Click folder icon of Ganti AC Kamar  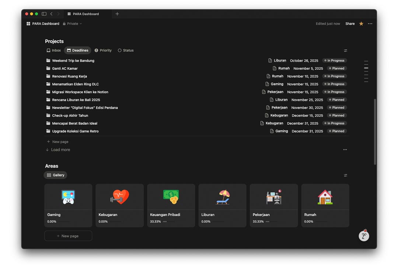tap(48, 68)
